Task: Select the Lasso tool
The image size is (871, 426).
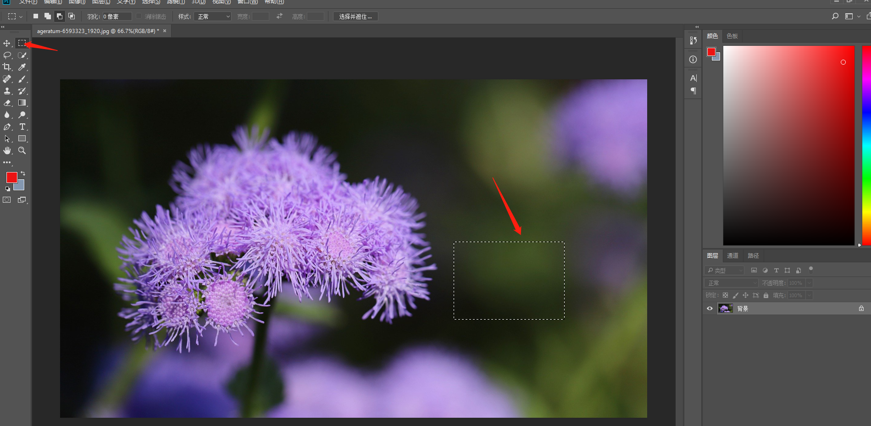Action: coord(7,55)
